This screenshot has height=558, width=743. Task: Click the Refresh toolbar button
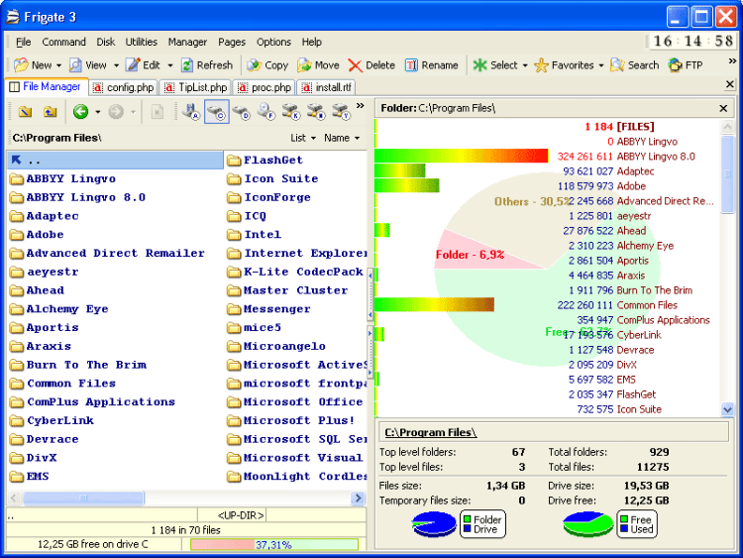pyautogui.click(x=206, y=65)
